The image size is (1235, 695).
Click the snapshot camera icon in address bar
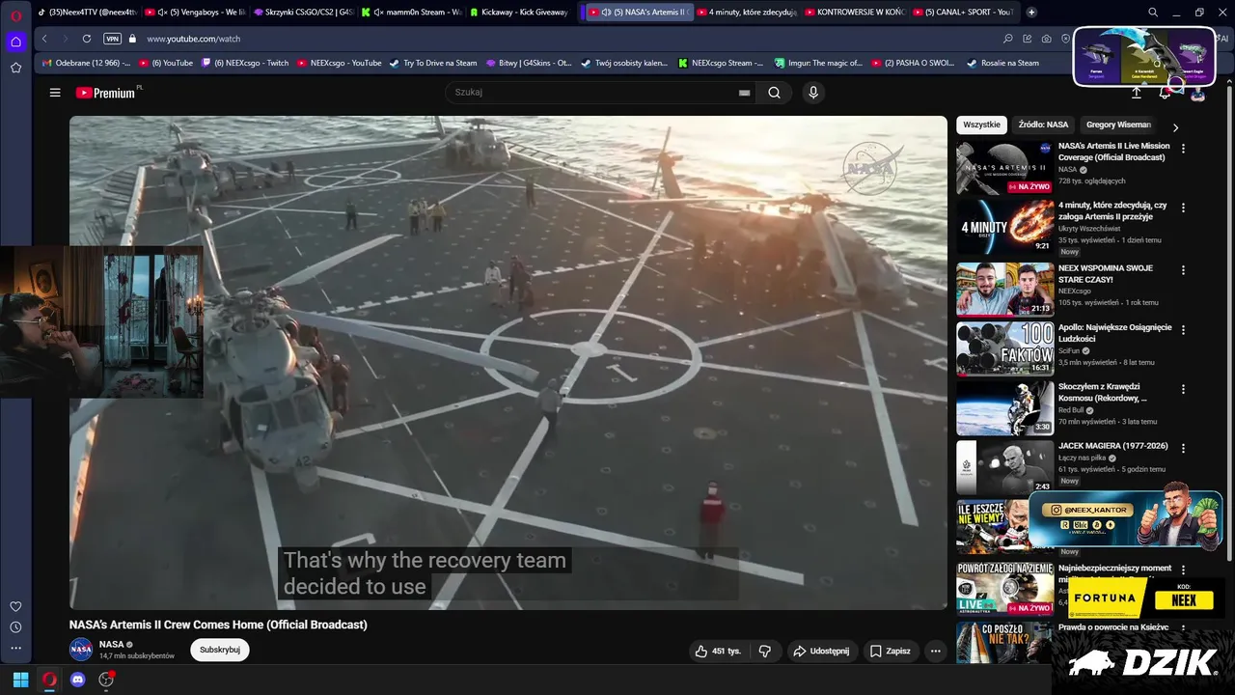click(x=1047, y=39)
